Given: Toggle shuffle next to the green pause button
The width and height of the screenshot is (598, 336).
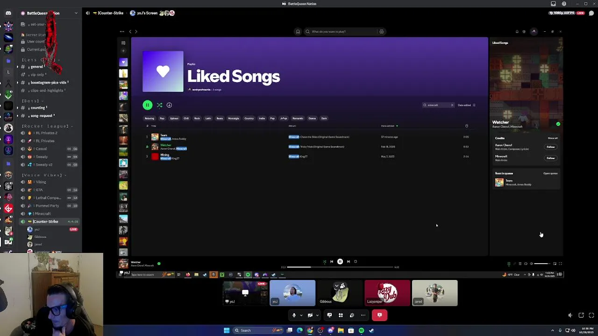Looking at the screenshot, I should click(159, 105).
